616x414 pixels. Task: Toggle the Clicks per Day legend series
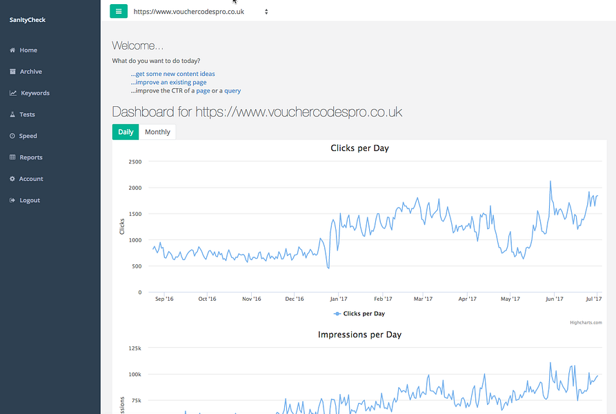[359, 313]
